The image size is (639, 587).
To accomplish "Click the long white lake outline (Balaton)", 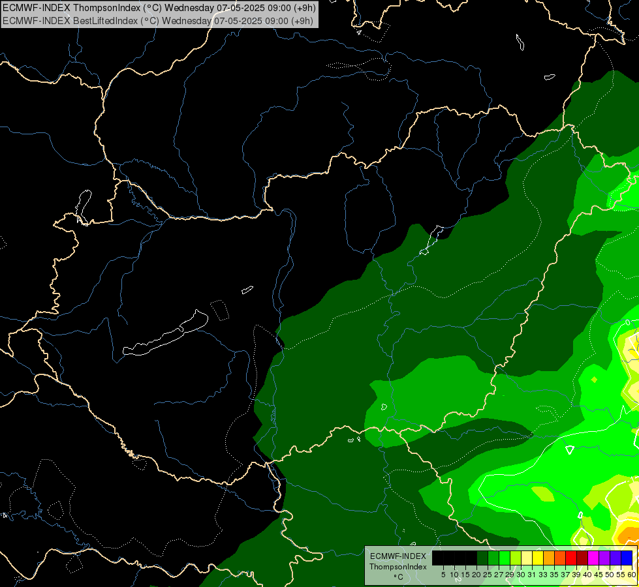I will 165,333.
